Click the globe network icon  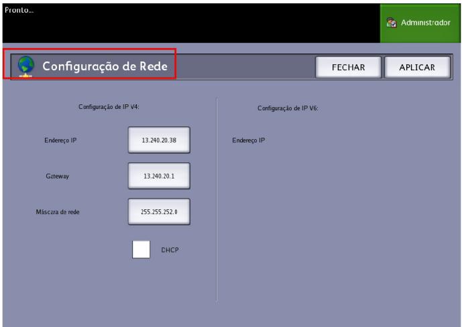tap(26, 66)
